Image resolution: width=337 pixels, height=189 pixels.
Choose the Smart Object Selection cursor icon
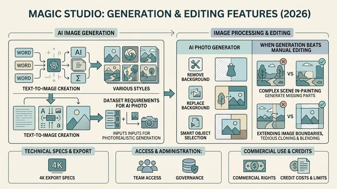195,122
